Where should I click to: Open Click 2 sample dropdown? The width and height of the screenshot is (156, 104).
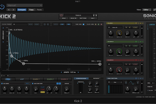tap(115, 46)
